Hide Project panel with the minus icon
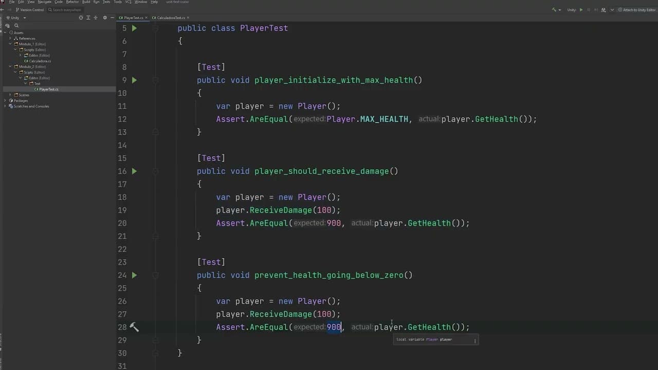This screenshot has height=370, width=658. coord(112,17)
